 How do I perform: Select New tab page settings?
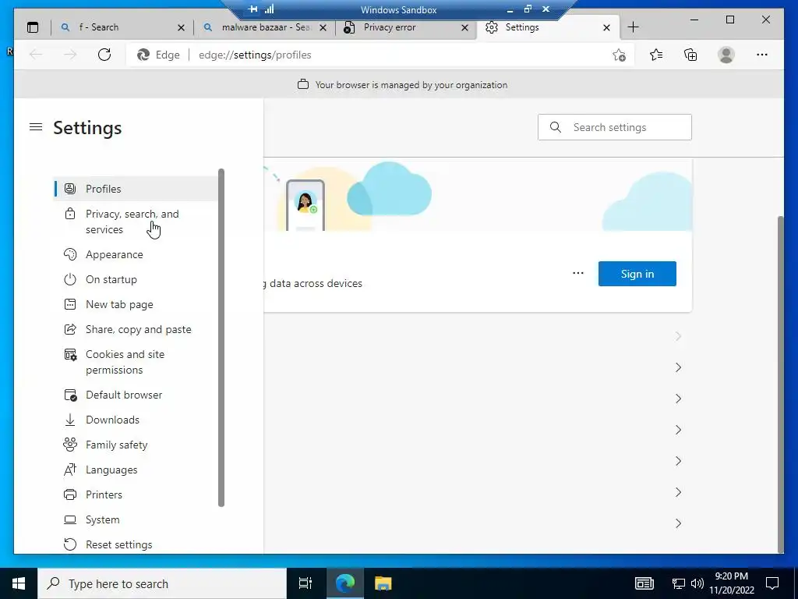pyautogui.click(x=136, y=304)
